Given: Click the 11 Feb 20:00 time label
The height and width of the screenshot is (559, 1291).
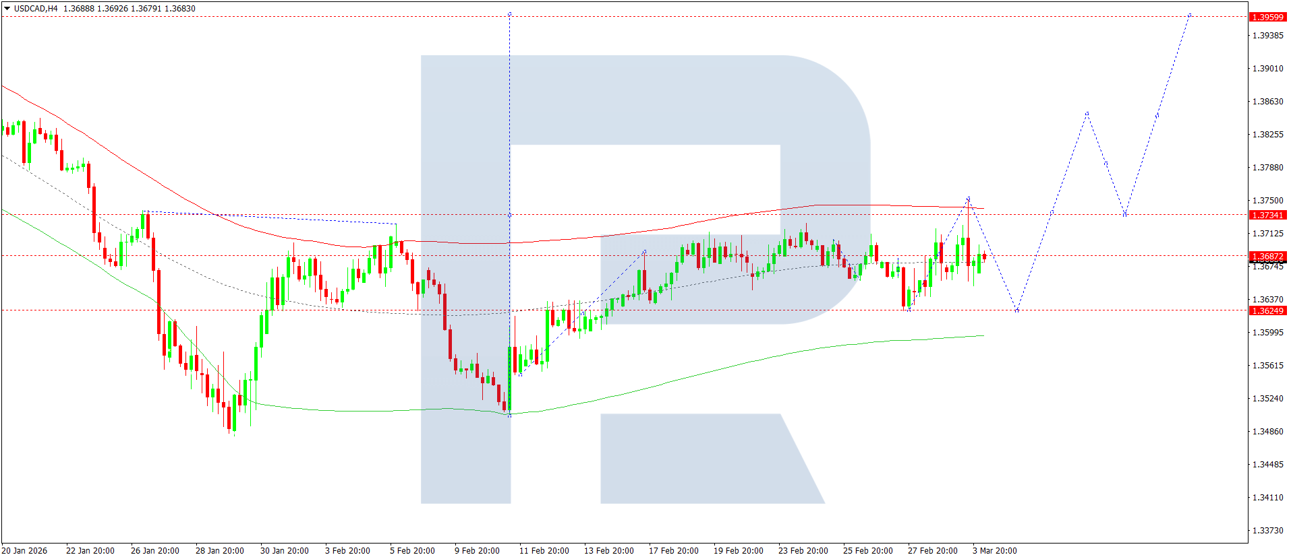Looking at the screenshot, I should click(544, 551).
